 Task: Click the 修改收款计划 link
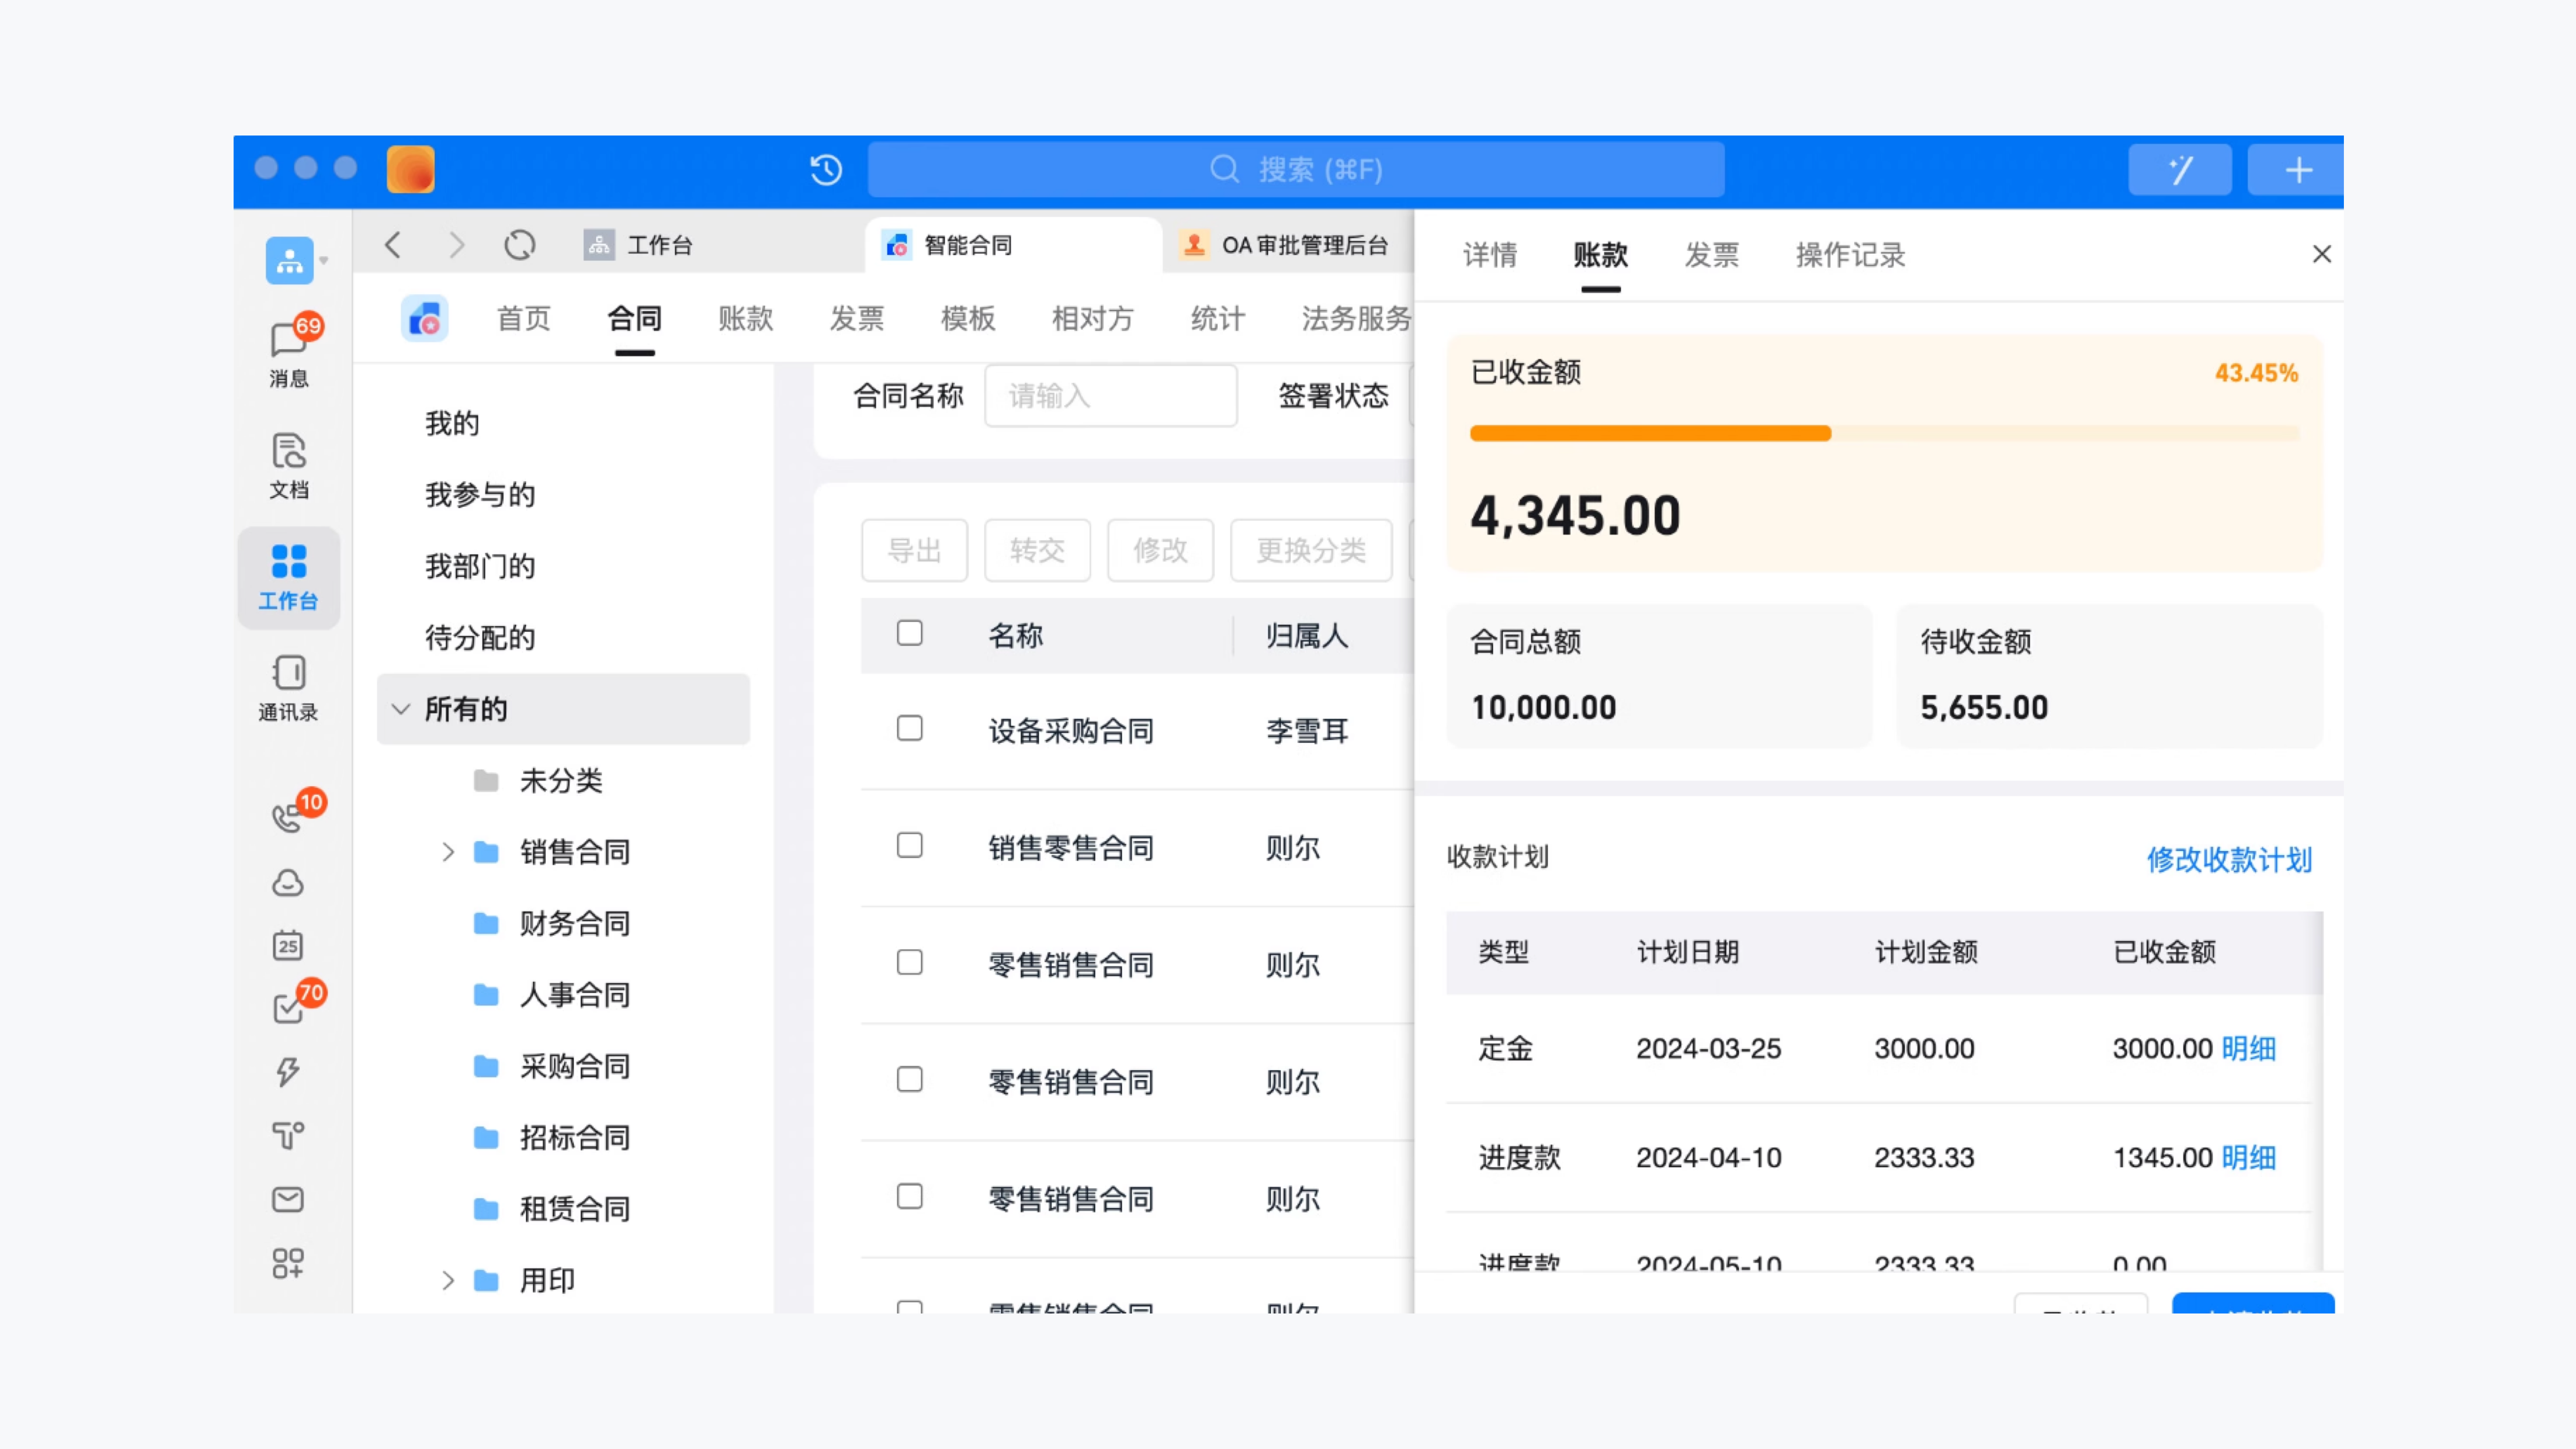pyautogui.click(x=2229, y=860)
